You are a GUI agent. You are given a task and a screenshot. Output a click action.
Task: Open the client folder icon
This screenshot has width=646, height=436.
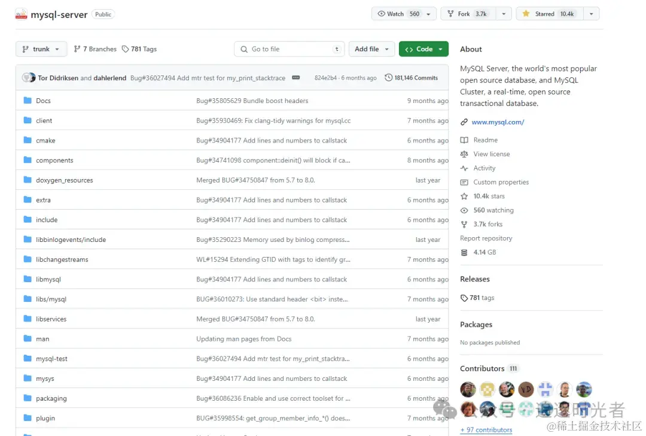pos(28,120)
